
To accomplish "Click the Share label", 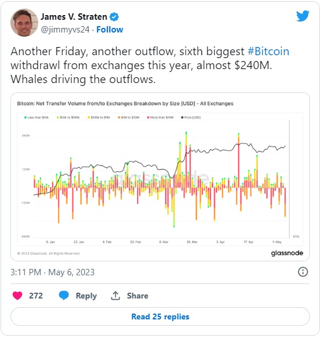I will [138, 296].
